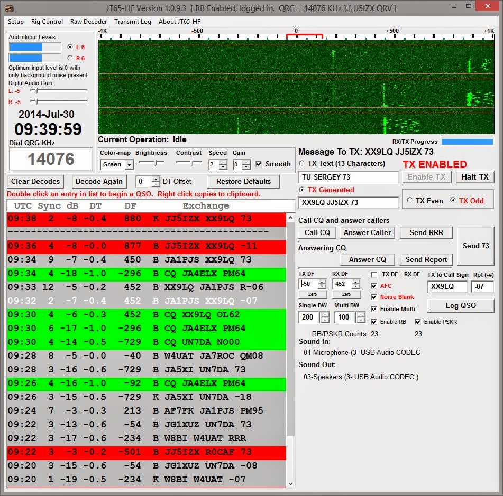Select the TX Generated radio button

pyautogui.click(x=302, y=190)
